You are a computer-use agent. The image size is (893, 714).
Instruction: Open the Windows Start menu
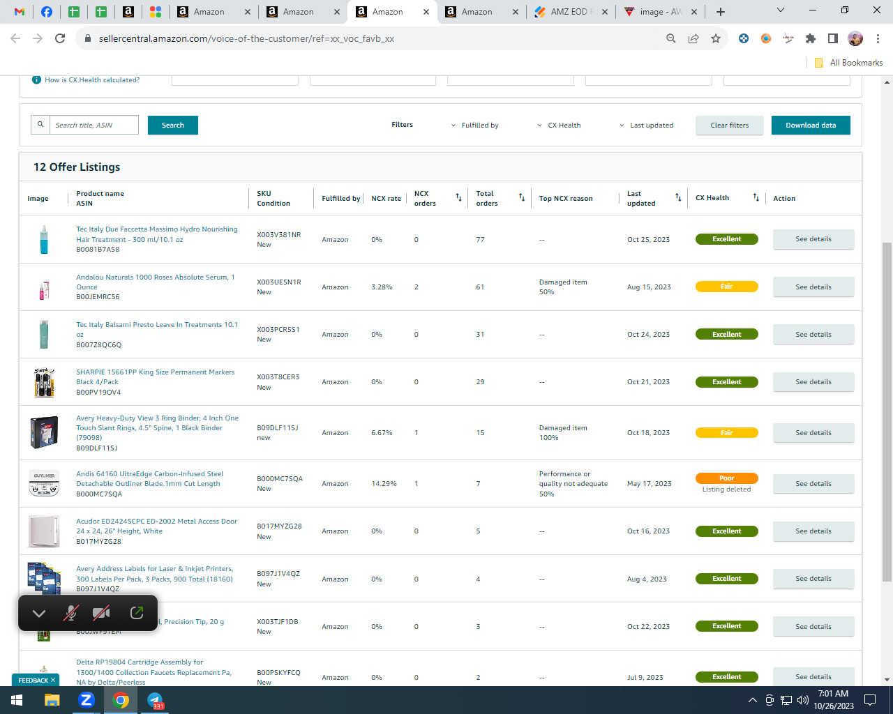(x=17, y=700)
